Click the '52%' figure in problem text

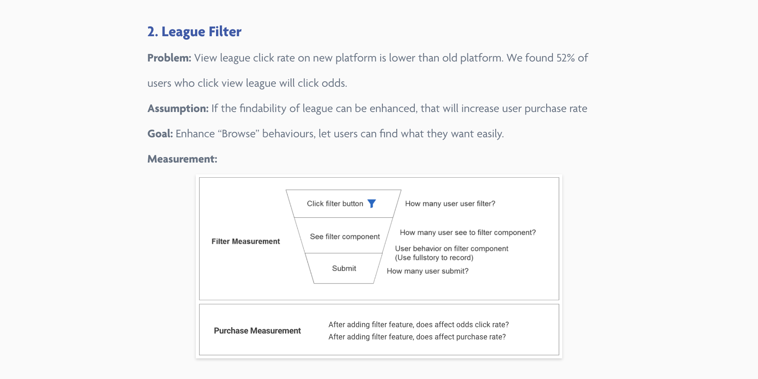point(566,58)
